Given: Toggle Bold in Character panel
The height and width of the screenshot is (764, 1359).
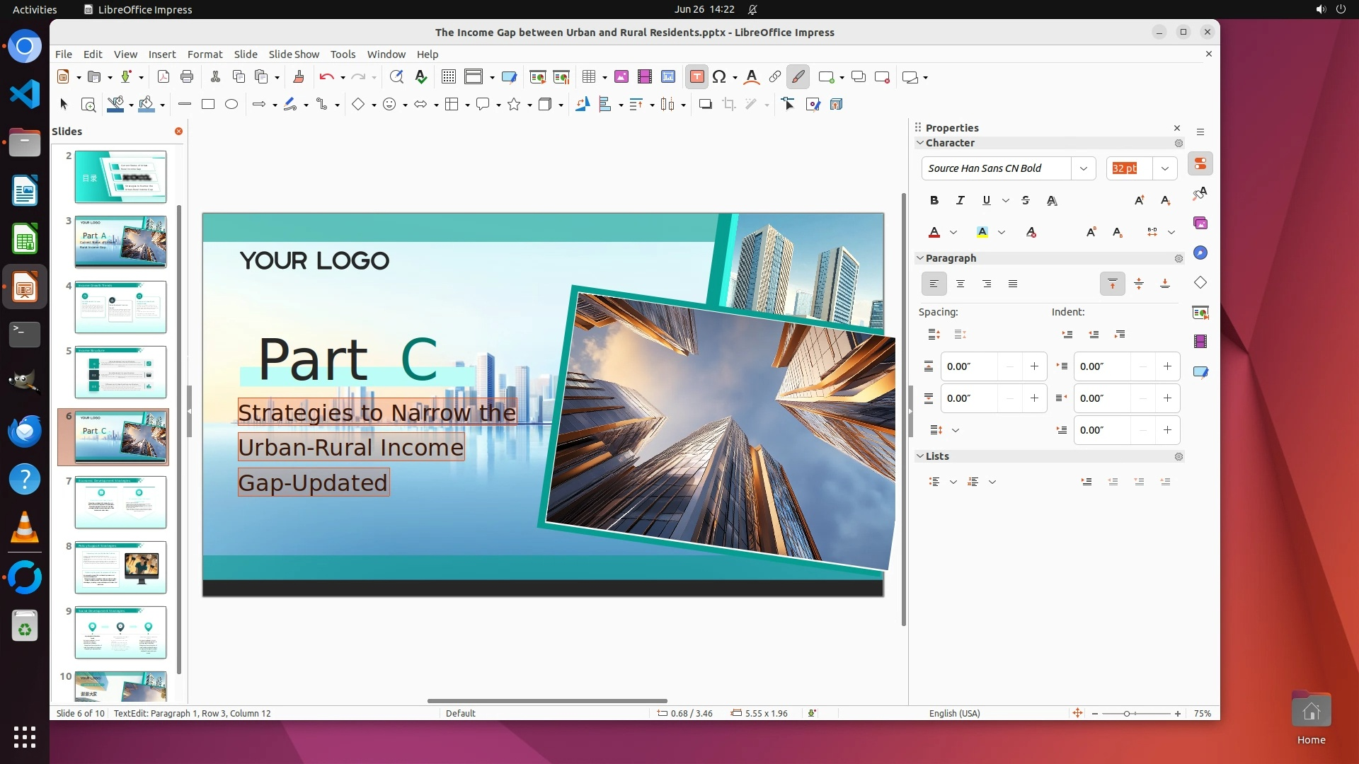Looking at the screenshot, I should coord(934,201).
